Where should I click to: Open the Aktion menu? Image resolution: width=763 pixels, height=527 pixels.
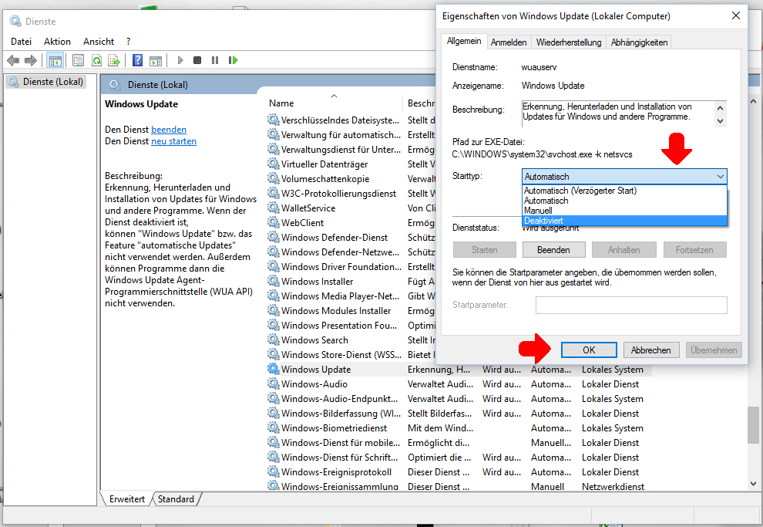(x=58, y=42)
